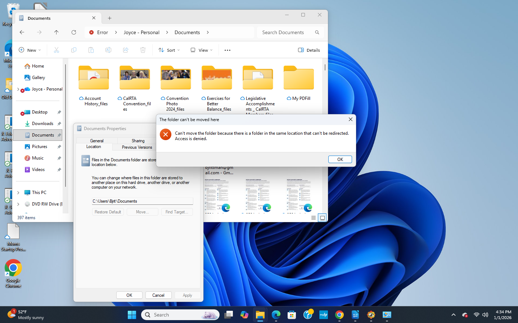This screenshot has width=518, height=323.
Task: Click the Up arrow in File Explorer
Action: point(57,32)
